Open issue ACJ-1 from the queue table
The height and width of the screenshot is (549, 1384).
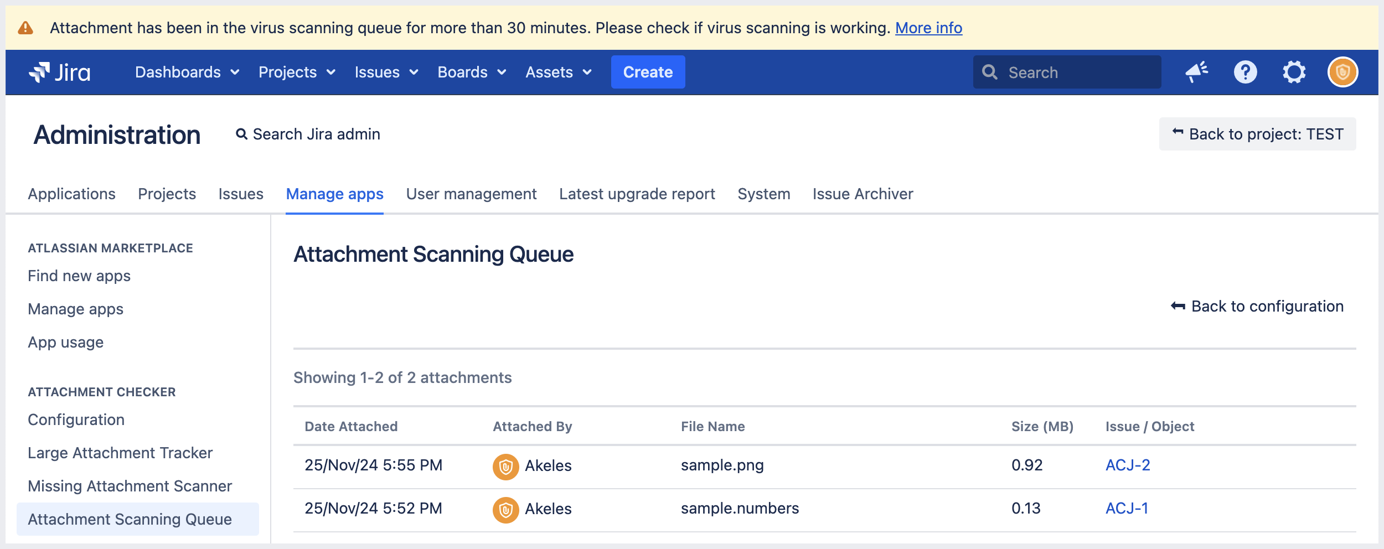coord(1127,509)
